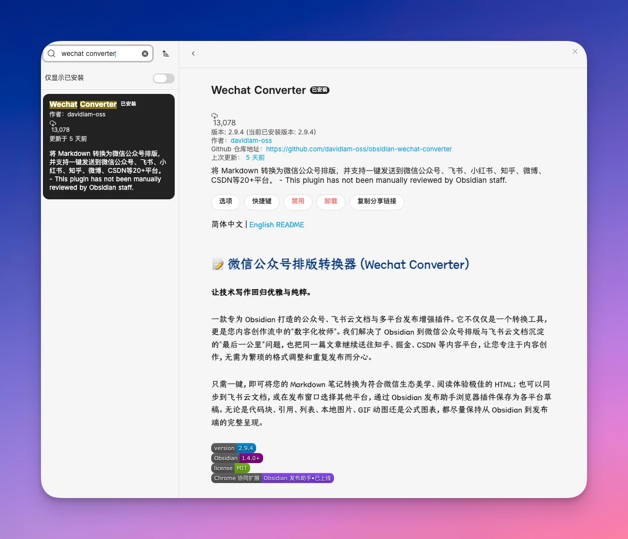This screenshot has width=628, height=539.
Task: Click the 版本: 2.9.4 version line
Action: pyautogui.click(x=264, y=132)
